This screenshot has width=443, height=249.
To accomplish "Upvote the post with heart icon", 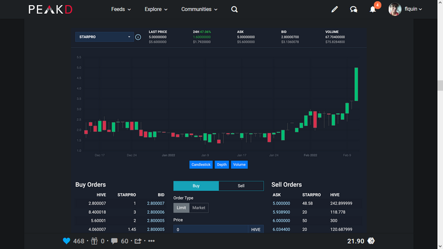I will (x=66, y=241).
